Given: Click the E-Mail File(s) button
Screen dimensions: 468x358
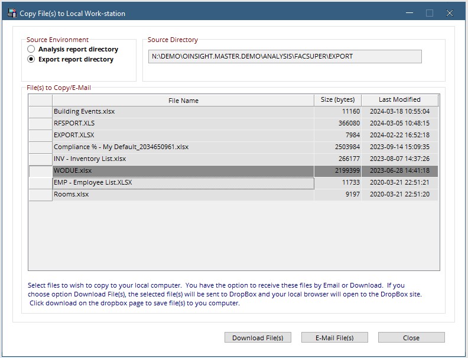Looking at the screenshot, I should pos(334,338).
